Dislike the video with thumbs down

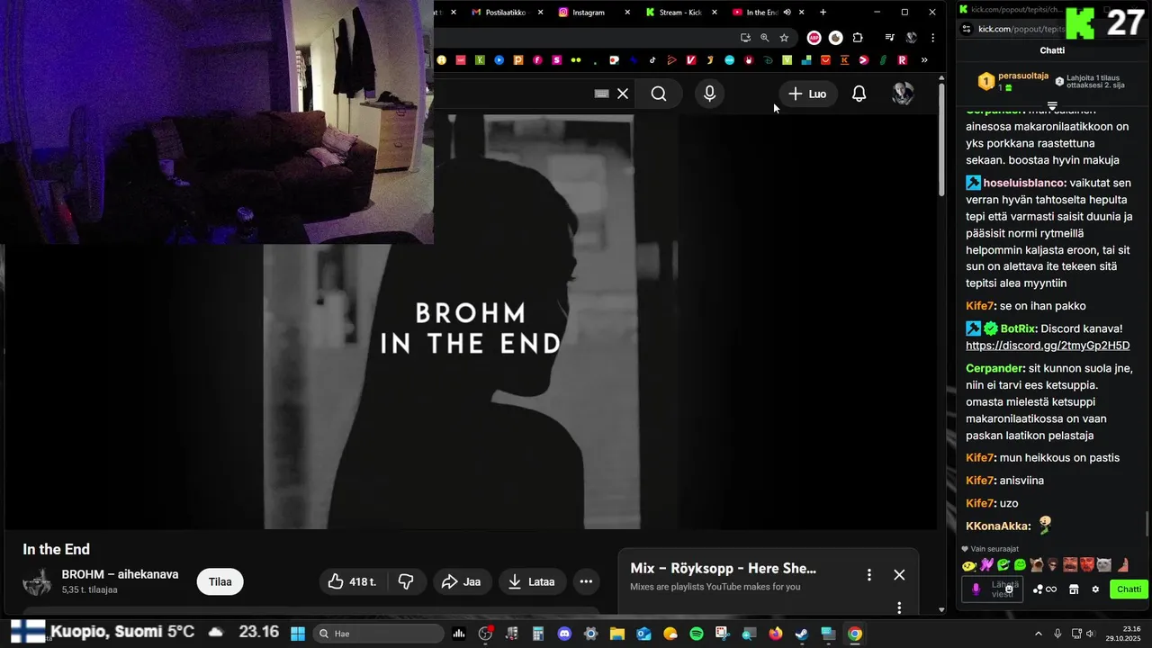406,581
